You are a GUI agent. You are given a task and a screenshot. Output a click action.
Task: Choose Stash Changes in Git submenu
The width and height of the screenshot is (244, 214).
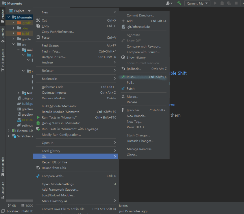tap(144, 135)
